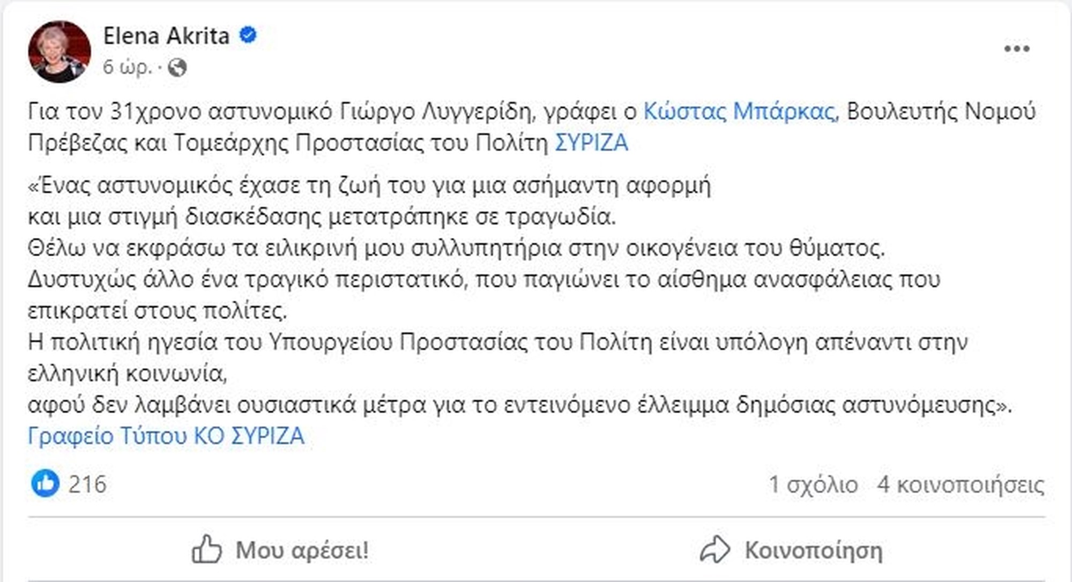This screenshot has height=582, width=1072.
Task: Open the Elena Akrita profile name
Action: [166, 36]
